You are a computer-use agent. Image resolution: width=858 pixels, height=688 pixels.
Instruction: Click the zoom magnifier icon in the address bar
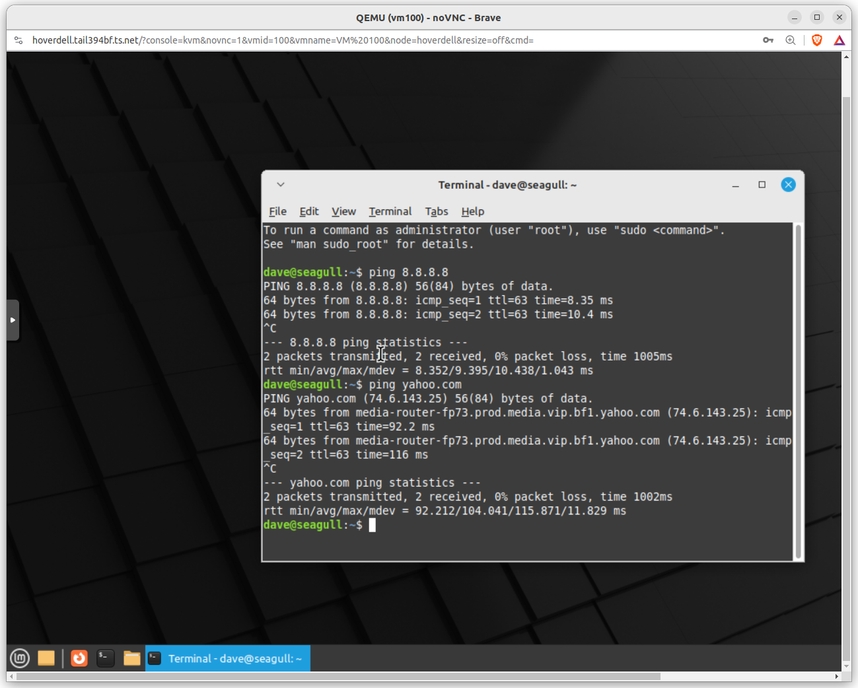(791, 40)
